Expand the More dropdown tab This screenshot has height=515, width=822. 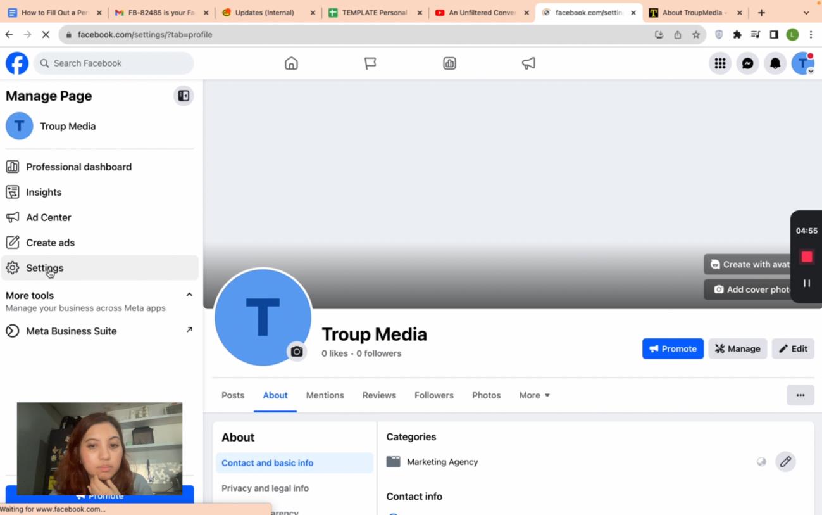(534, 395)
